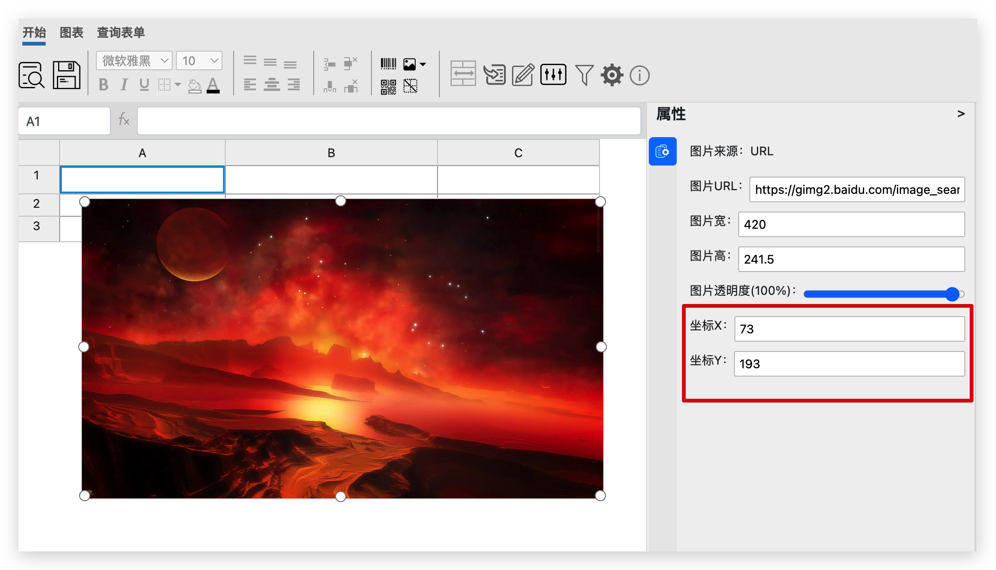Click the filter funnel icon
This screenshot has height=570, width=996.
(x=584, y=74)
